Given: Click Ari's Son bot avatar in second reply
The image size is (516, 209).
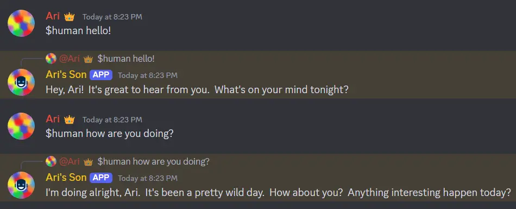Looking at the screenshot, I should pyautogui.click(x=21, y=185).
